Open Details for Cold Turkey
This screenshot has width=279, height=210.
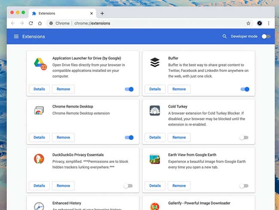click(x=155, y=138)
